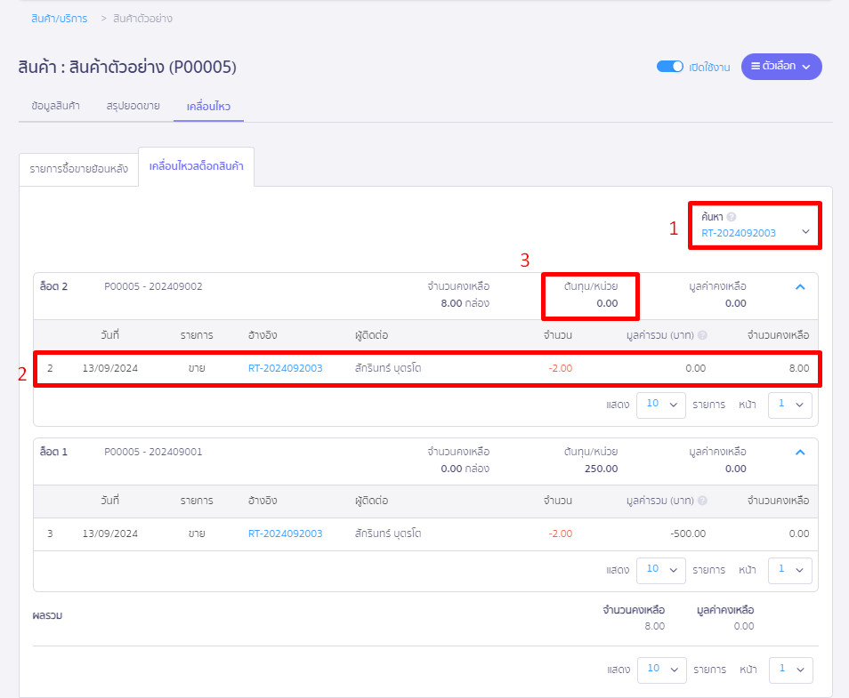Collapse the ล็อต 2 section chevron
Viewport: 849px width, 698px height.
point(799,287)
